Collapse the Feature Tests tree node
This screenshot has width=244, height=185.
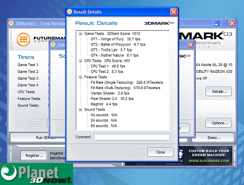(x=81, y=77)
